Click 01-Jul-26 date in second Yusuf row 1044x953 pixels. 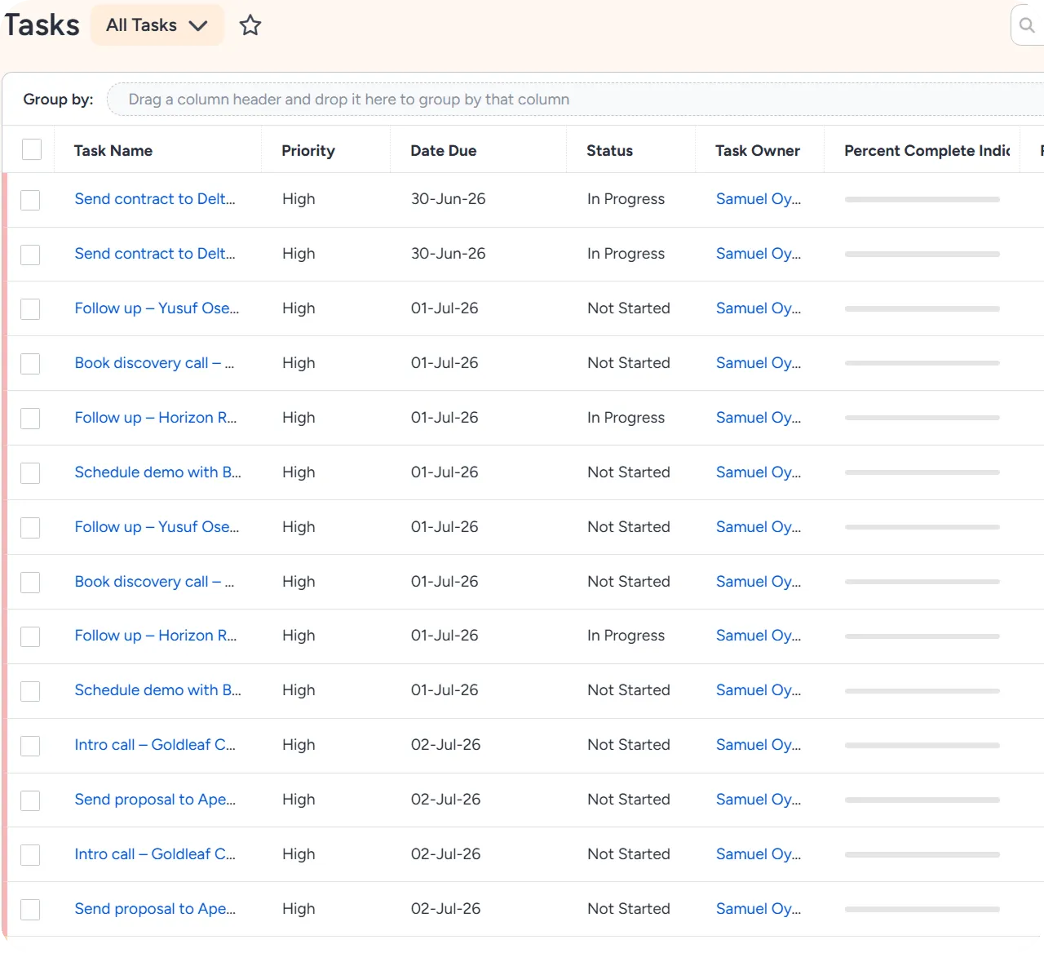point(445,527)
